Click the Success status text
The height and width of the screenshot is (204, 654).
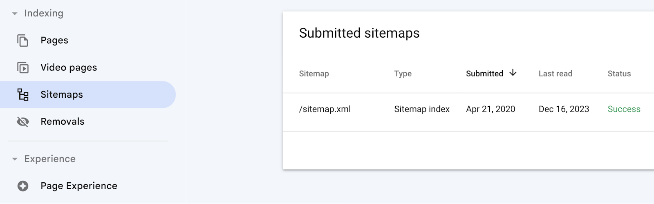(x=624, y=109)
